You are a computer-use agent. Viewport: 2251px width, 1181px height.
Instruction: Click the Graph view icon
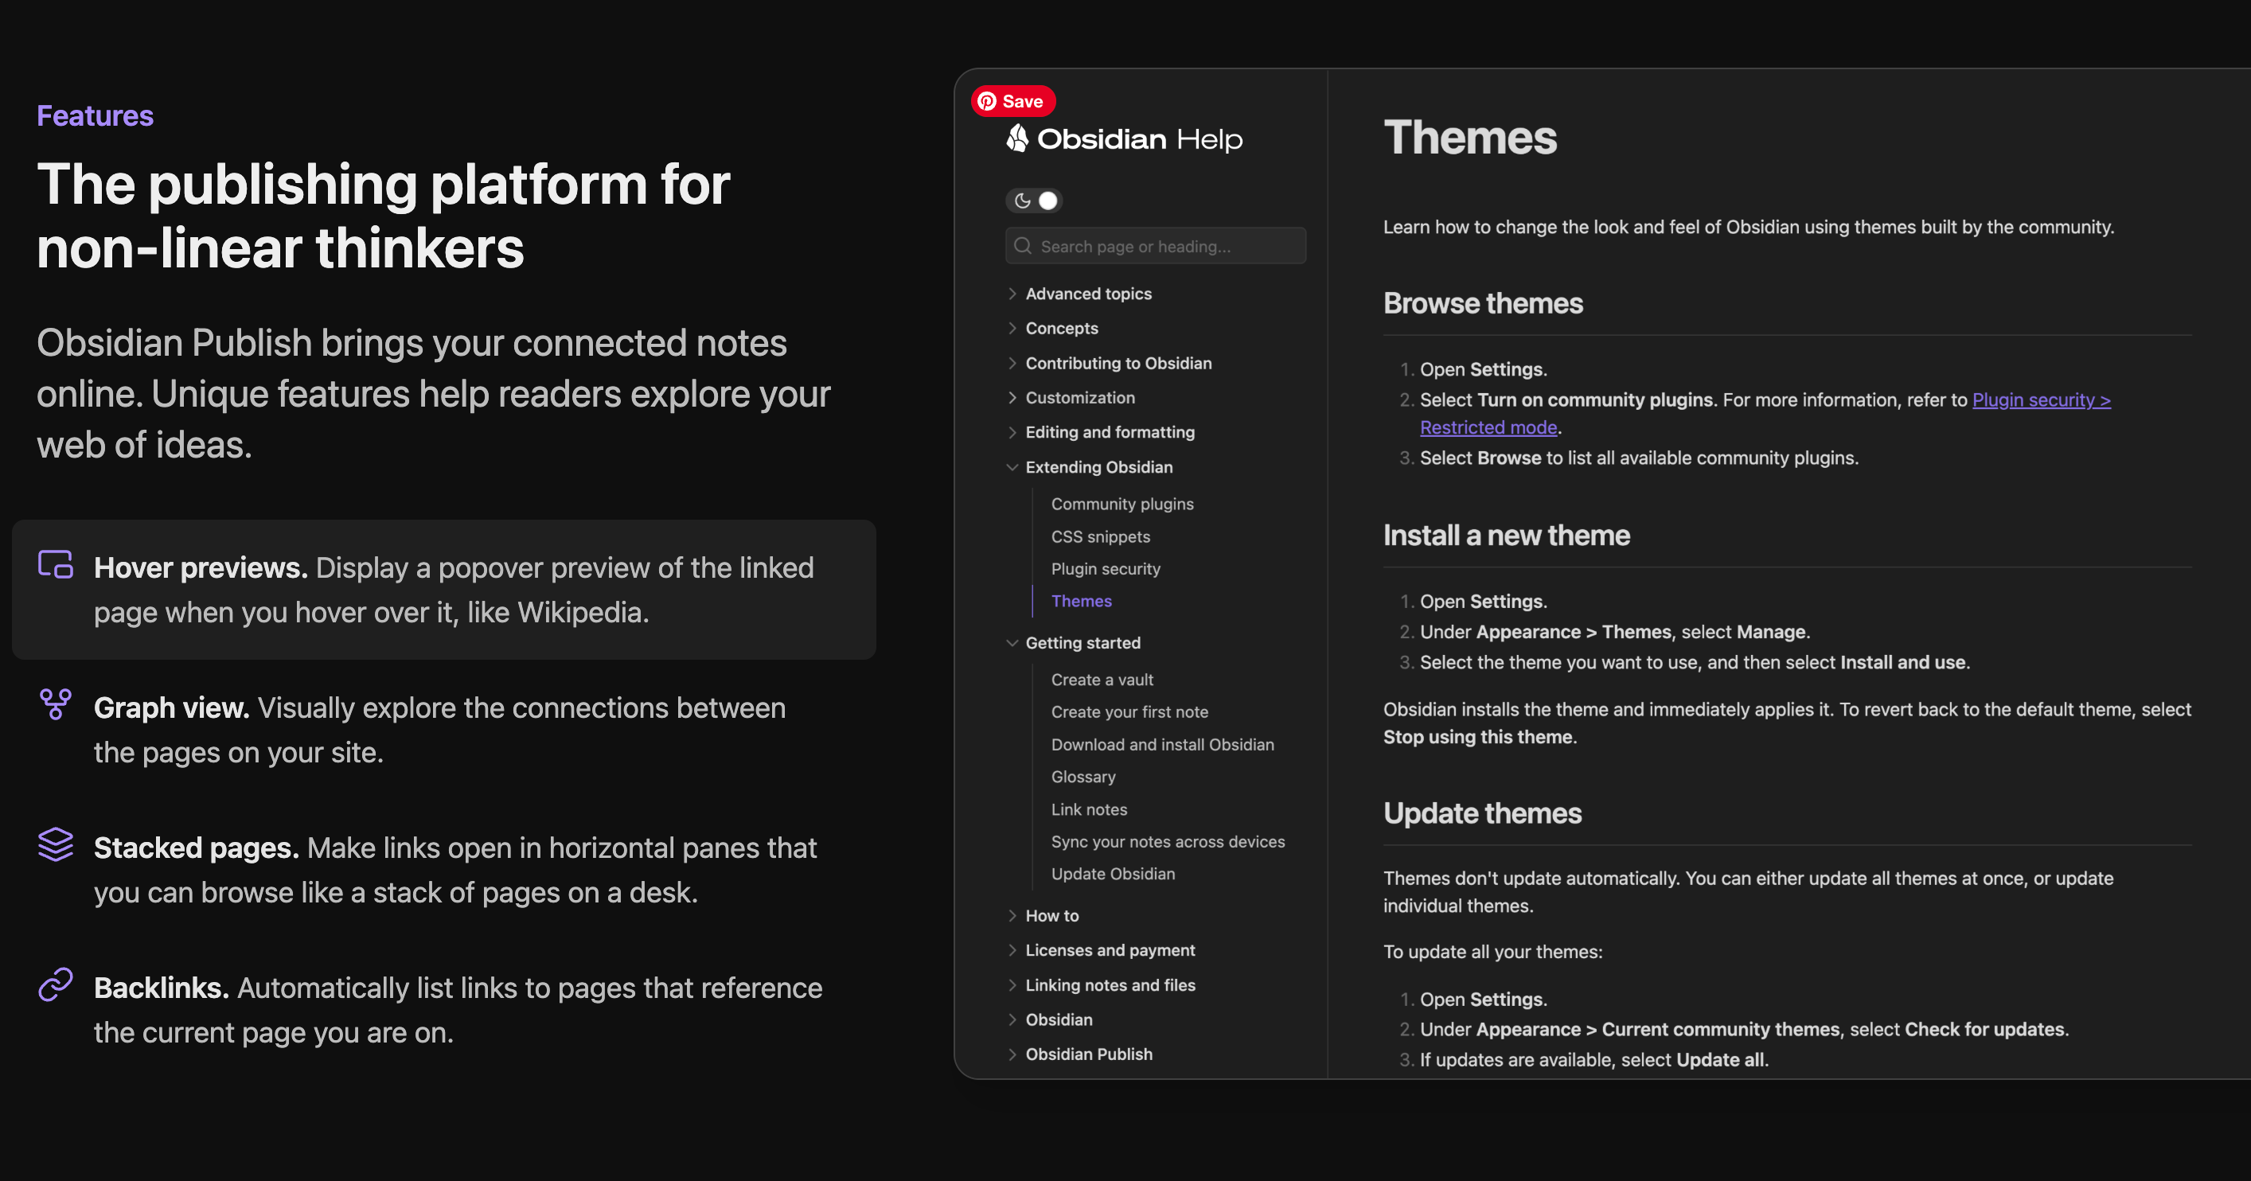tap(55, 704)
